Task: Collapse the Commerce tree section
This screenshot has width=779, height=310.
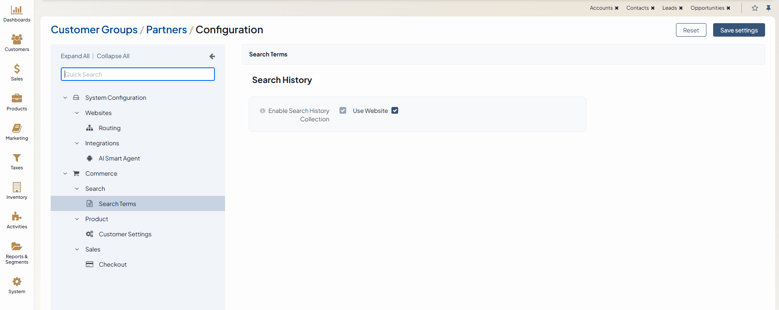Action: point(65,174)
